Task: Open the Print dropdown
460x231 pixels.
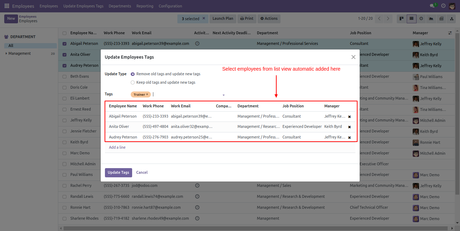Action: tap(247, 19)
